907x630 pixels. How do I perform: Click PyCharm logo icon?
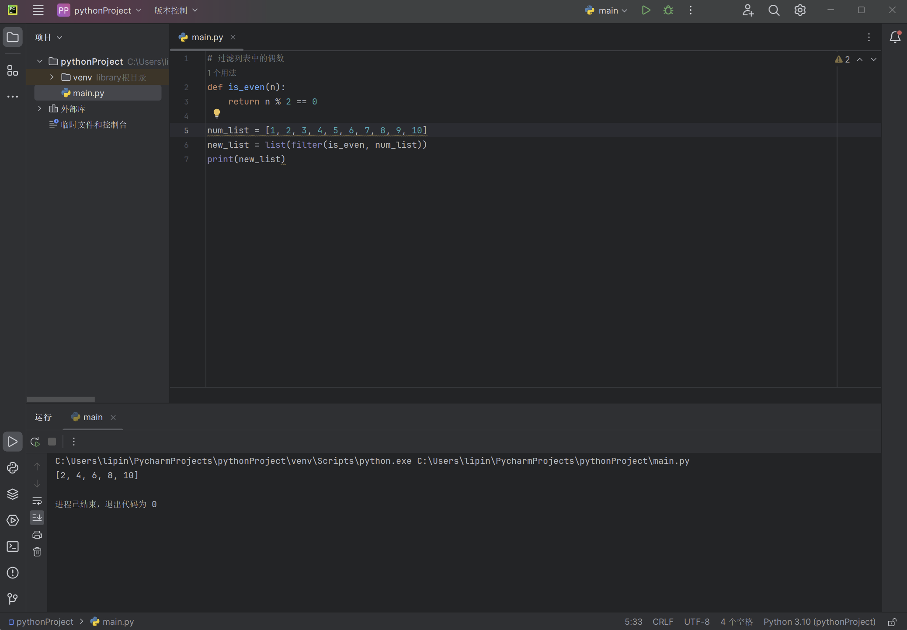13,10
